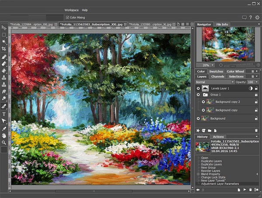Viewport: 262px width, 198px height.
Task: Select the Eyedropper tool
Action: click(4, 129)
